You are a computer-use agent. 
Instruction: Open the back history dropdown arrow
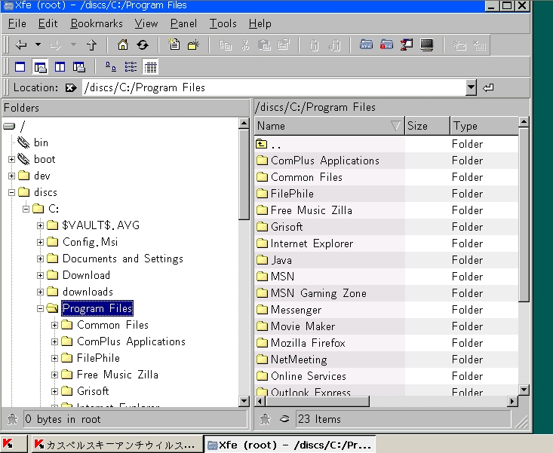tap(38, 44)
